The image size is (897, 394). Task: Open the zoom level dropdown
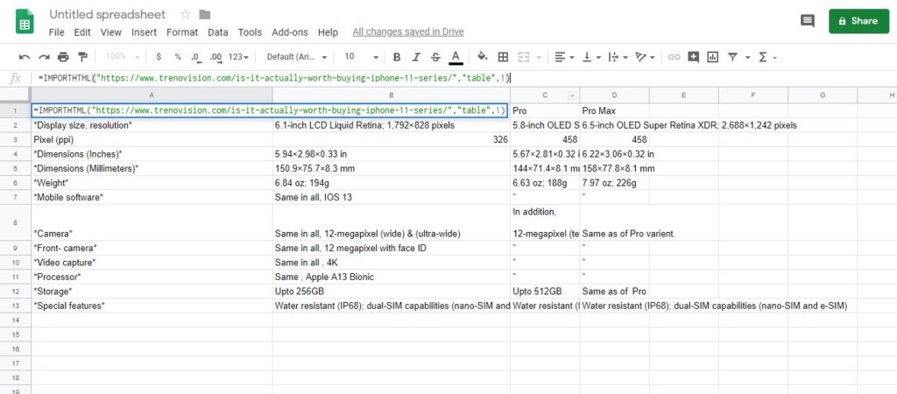coord(123,57)
